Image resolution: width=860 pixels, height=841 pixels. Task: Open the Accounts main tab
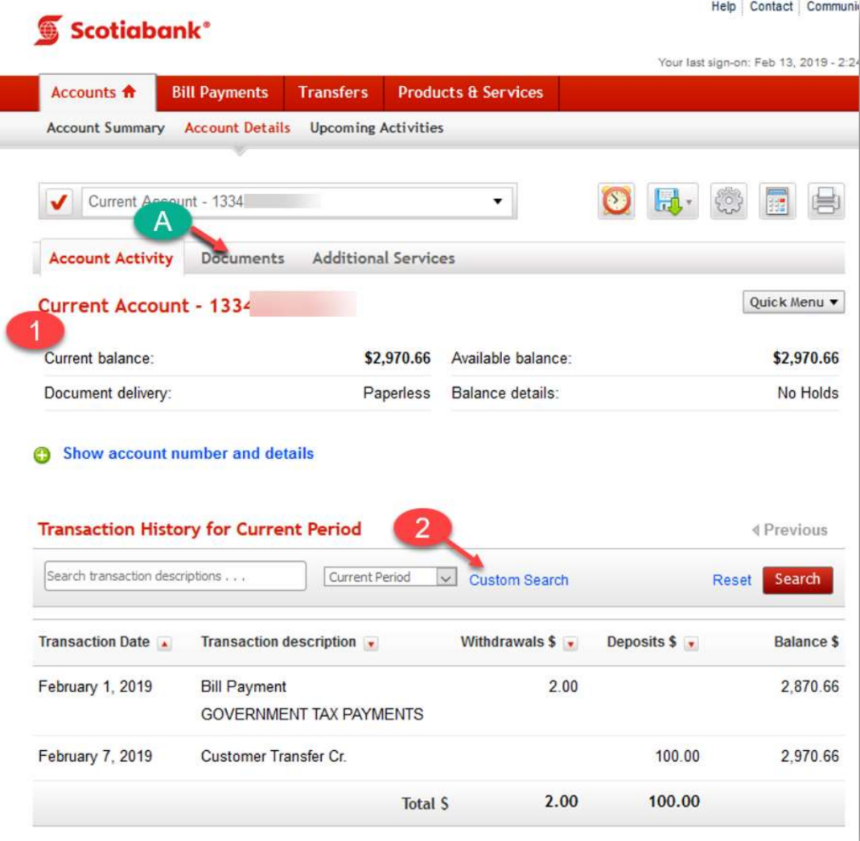[97, 93]
